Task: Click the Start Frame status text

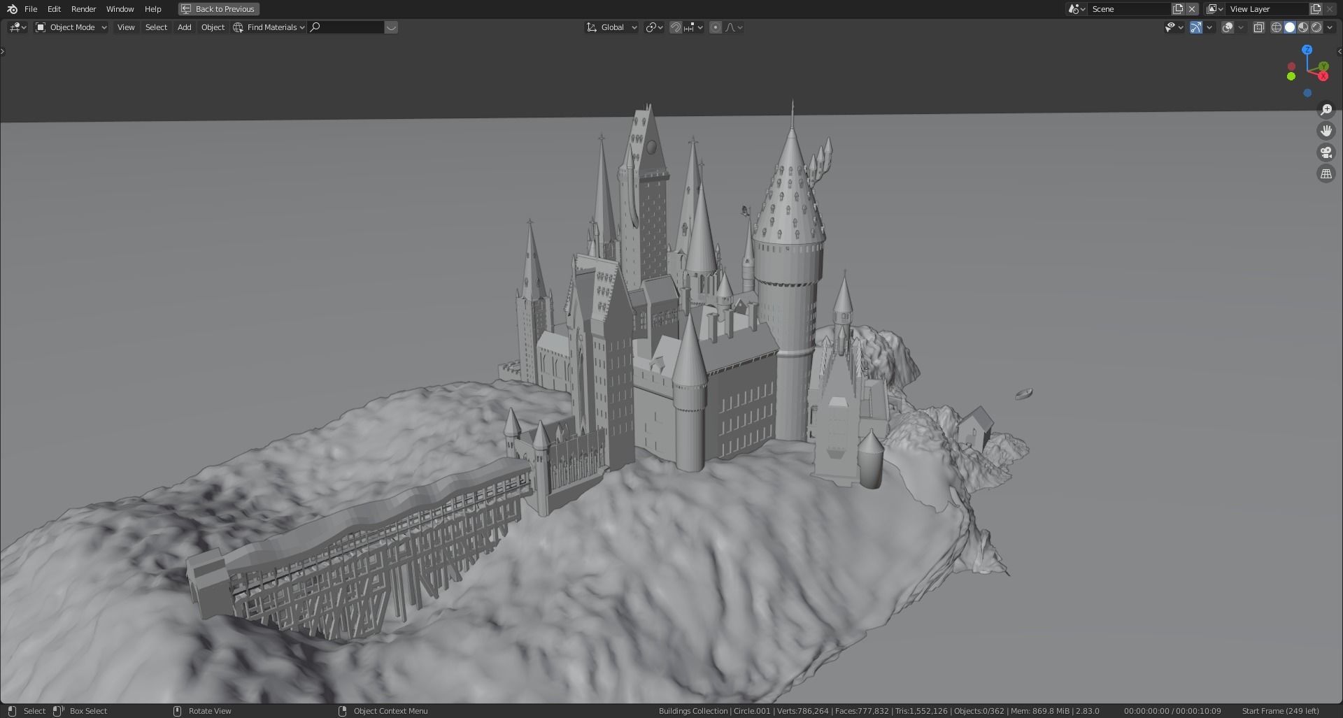Action: click(1281, 711)
